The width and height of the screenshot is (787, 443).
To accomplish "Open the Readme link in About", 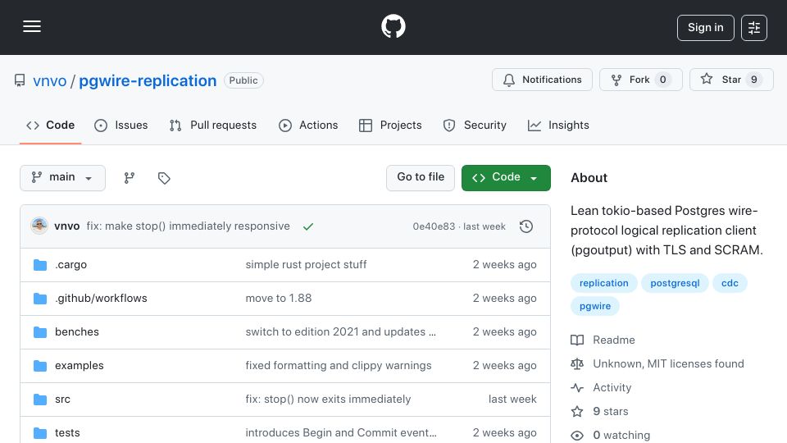I will pos(614,340).
